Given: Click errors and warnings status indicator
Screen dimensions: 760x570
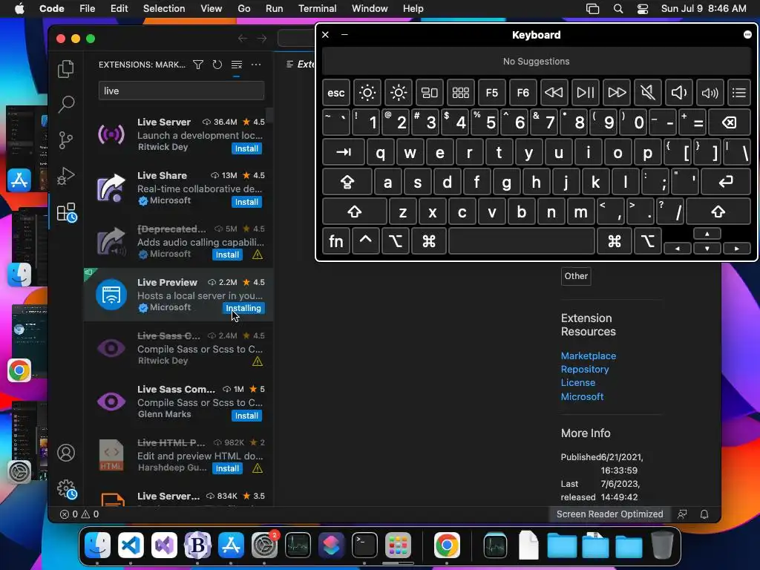Looking at the screenshot, I should click(x=79, y=514).
